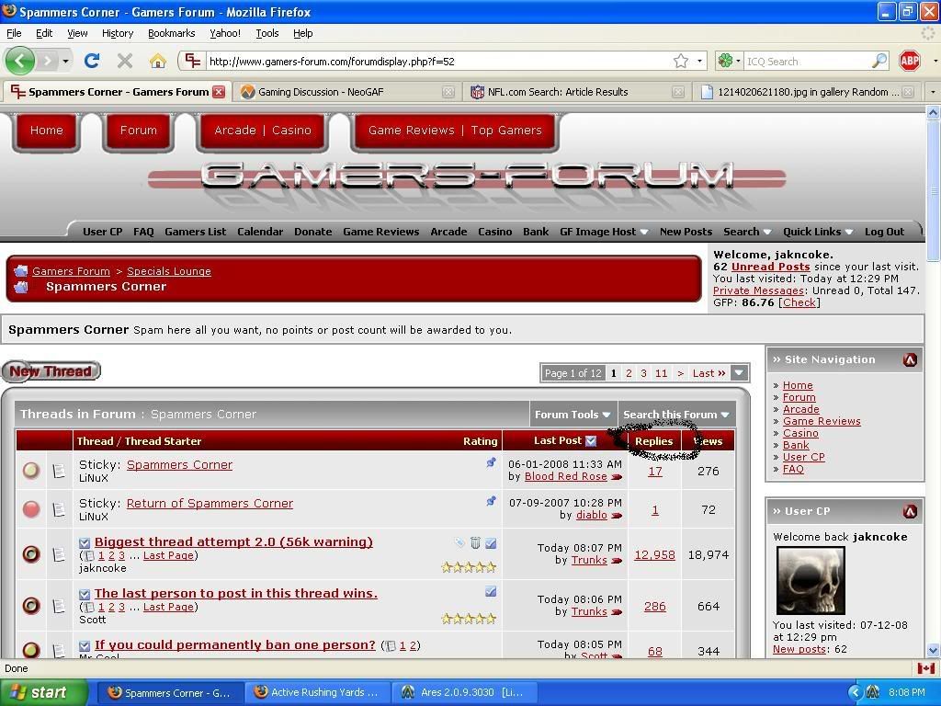Expand hidden system tray icons arrow
Viewport: 941px width, 706px height.
click(x=856, y=692)
